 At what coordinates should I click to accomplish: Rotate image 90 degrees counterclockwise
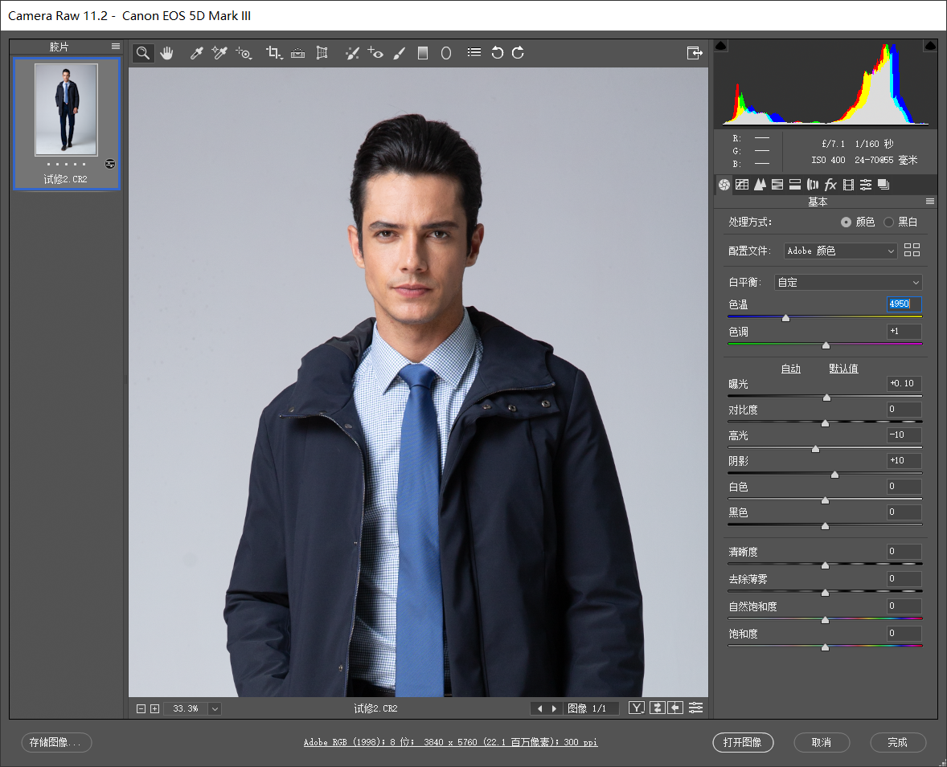(x=497, y=53)
